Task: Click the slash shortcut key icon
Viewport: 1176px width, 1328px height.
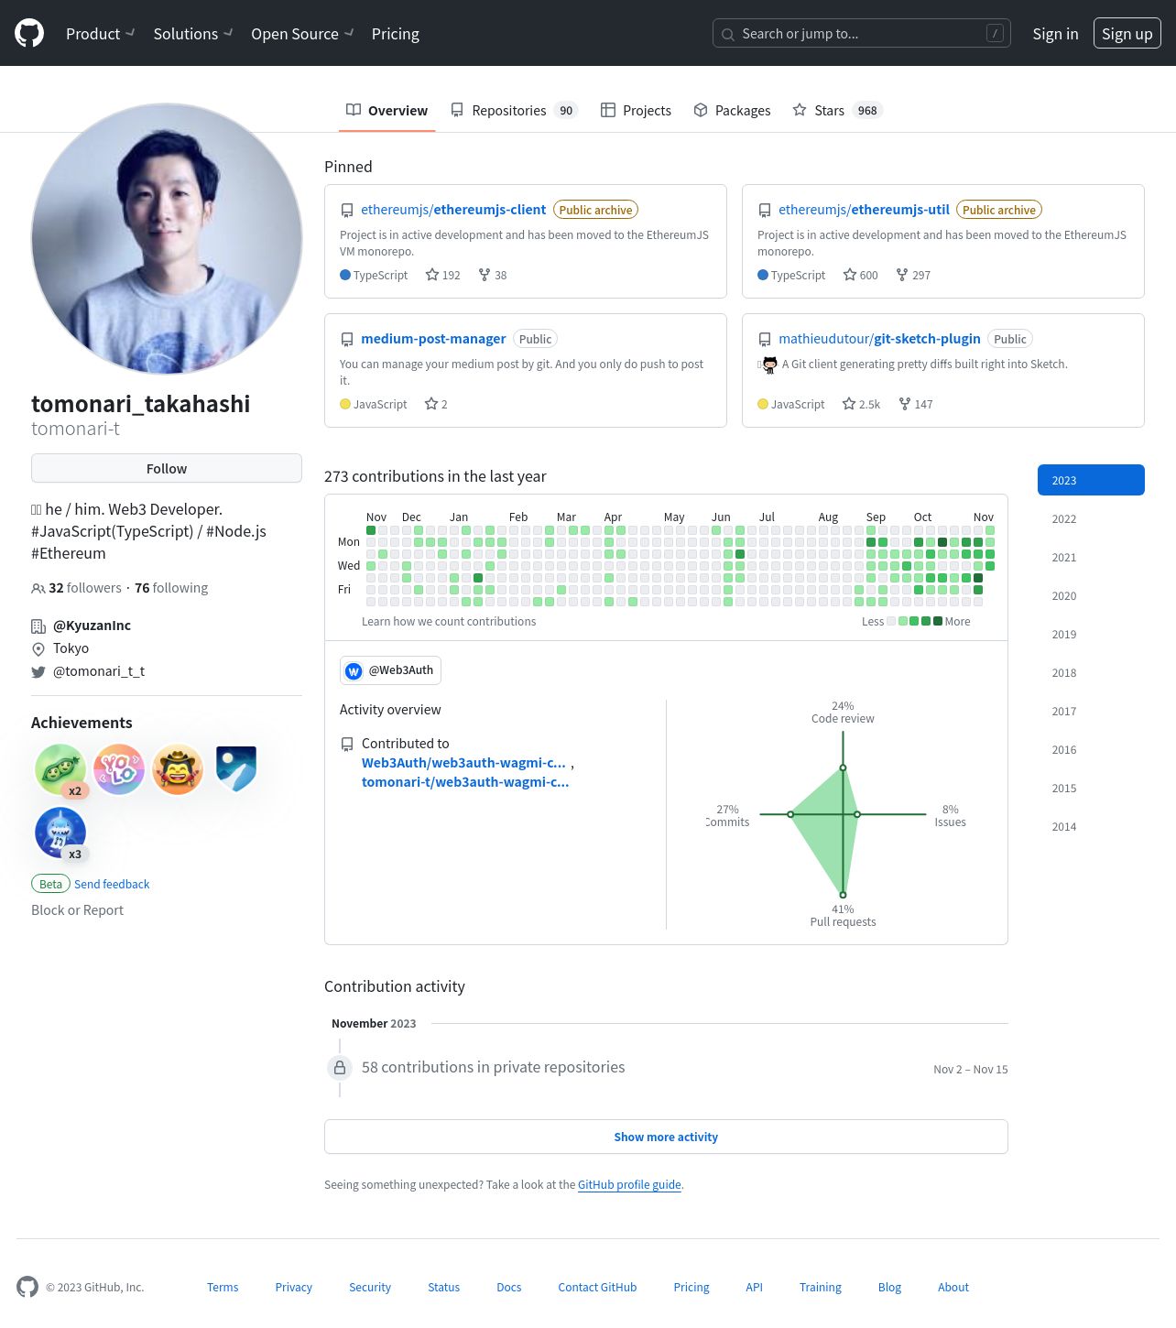Action: click(995, 33)
